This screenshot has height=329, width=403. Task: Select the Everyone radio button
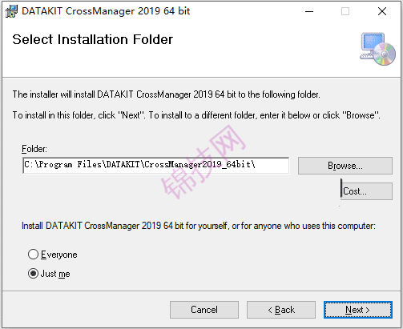[x=33, y=255]
